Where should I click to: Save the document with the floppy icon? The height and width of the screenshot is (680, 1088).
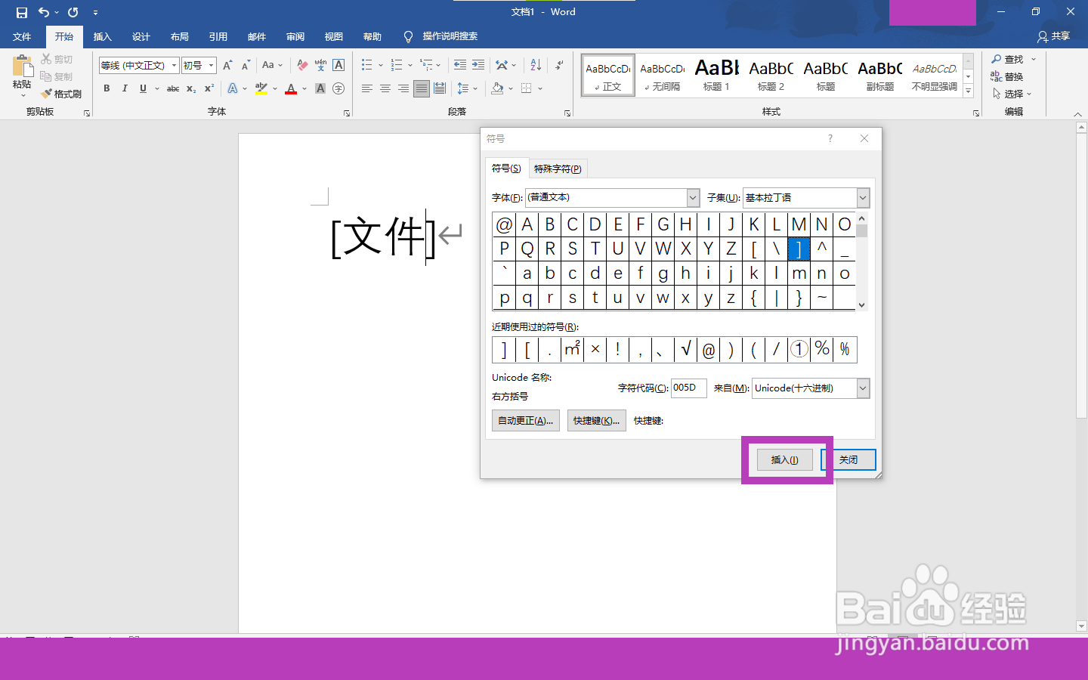(x=22, y=12)
